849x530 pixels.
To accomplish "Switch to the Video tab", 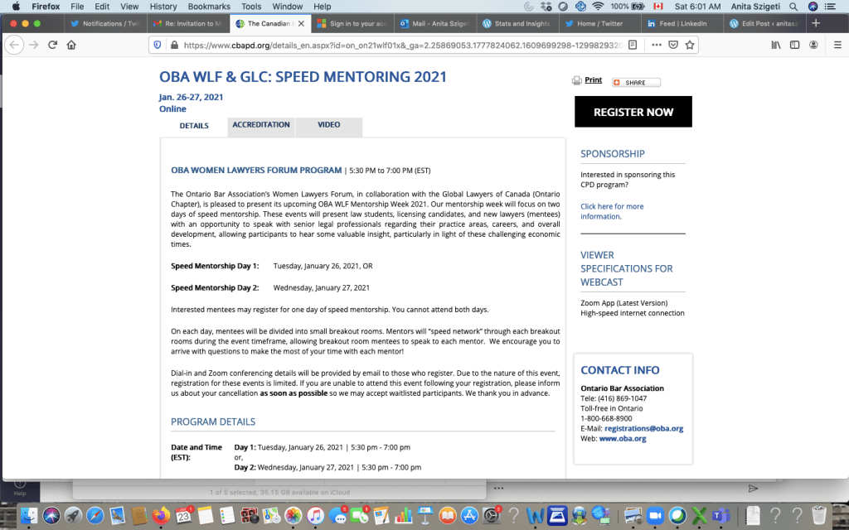I will tap(328, 125).
